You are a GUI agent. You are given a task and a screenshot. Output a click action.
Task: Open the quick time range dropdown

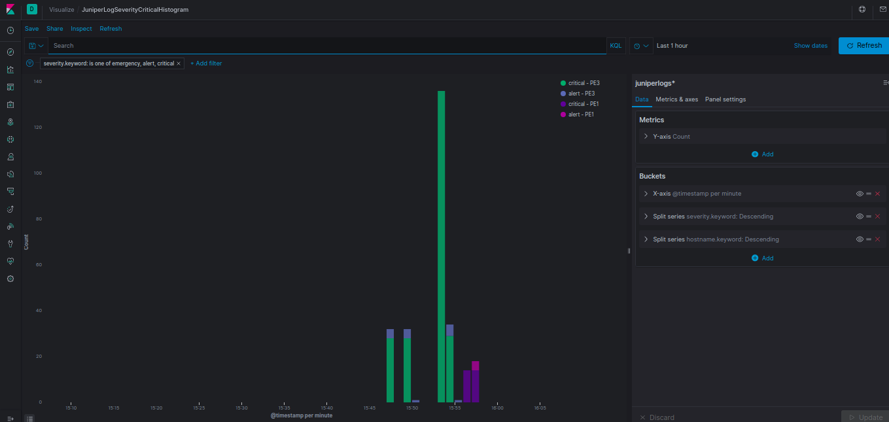click(641, 46)
